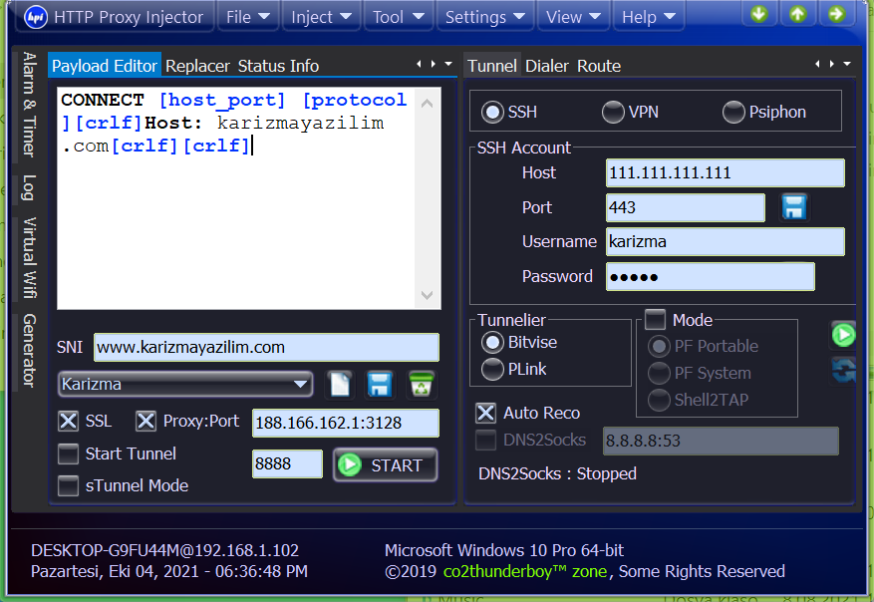Click the SNI input field

click(x=266, y=347)
